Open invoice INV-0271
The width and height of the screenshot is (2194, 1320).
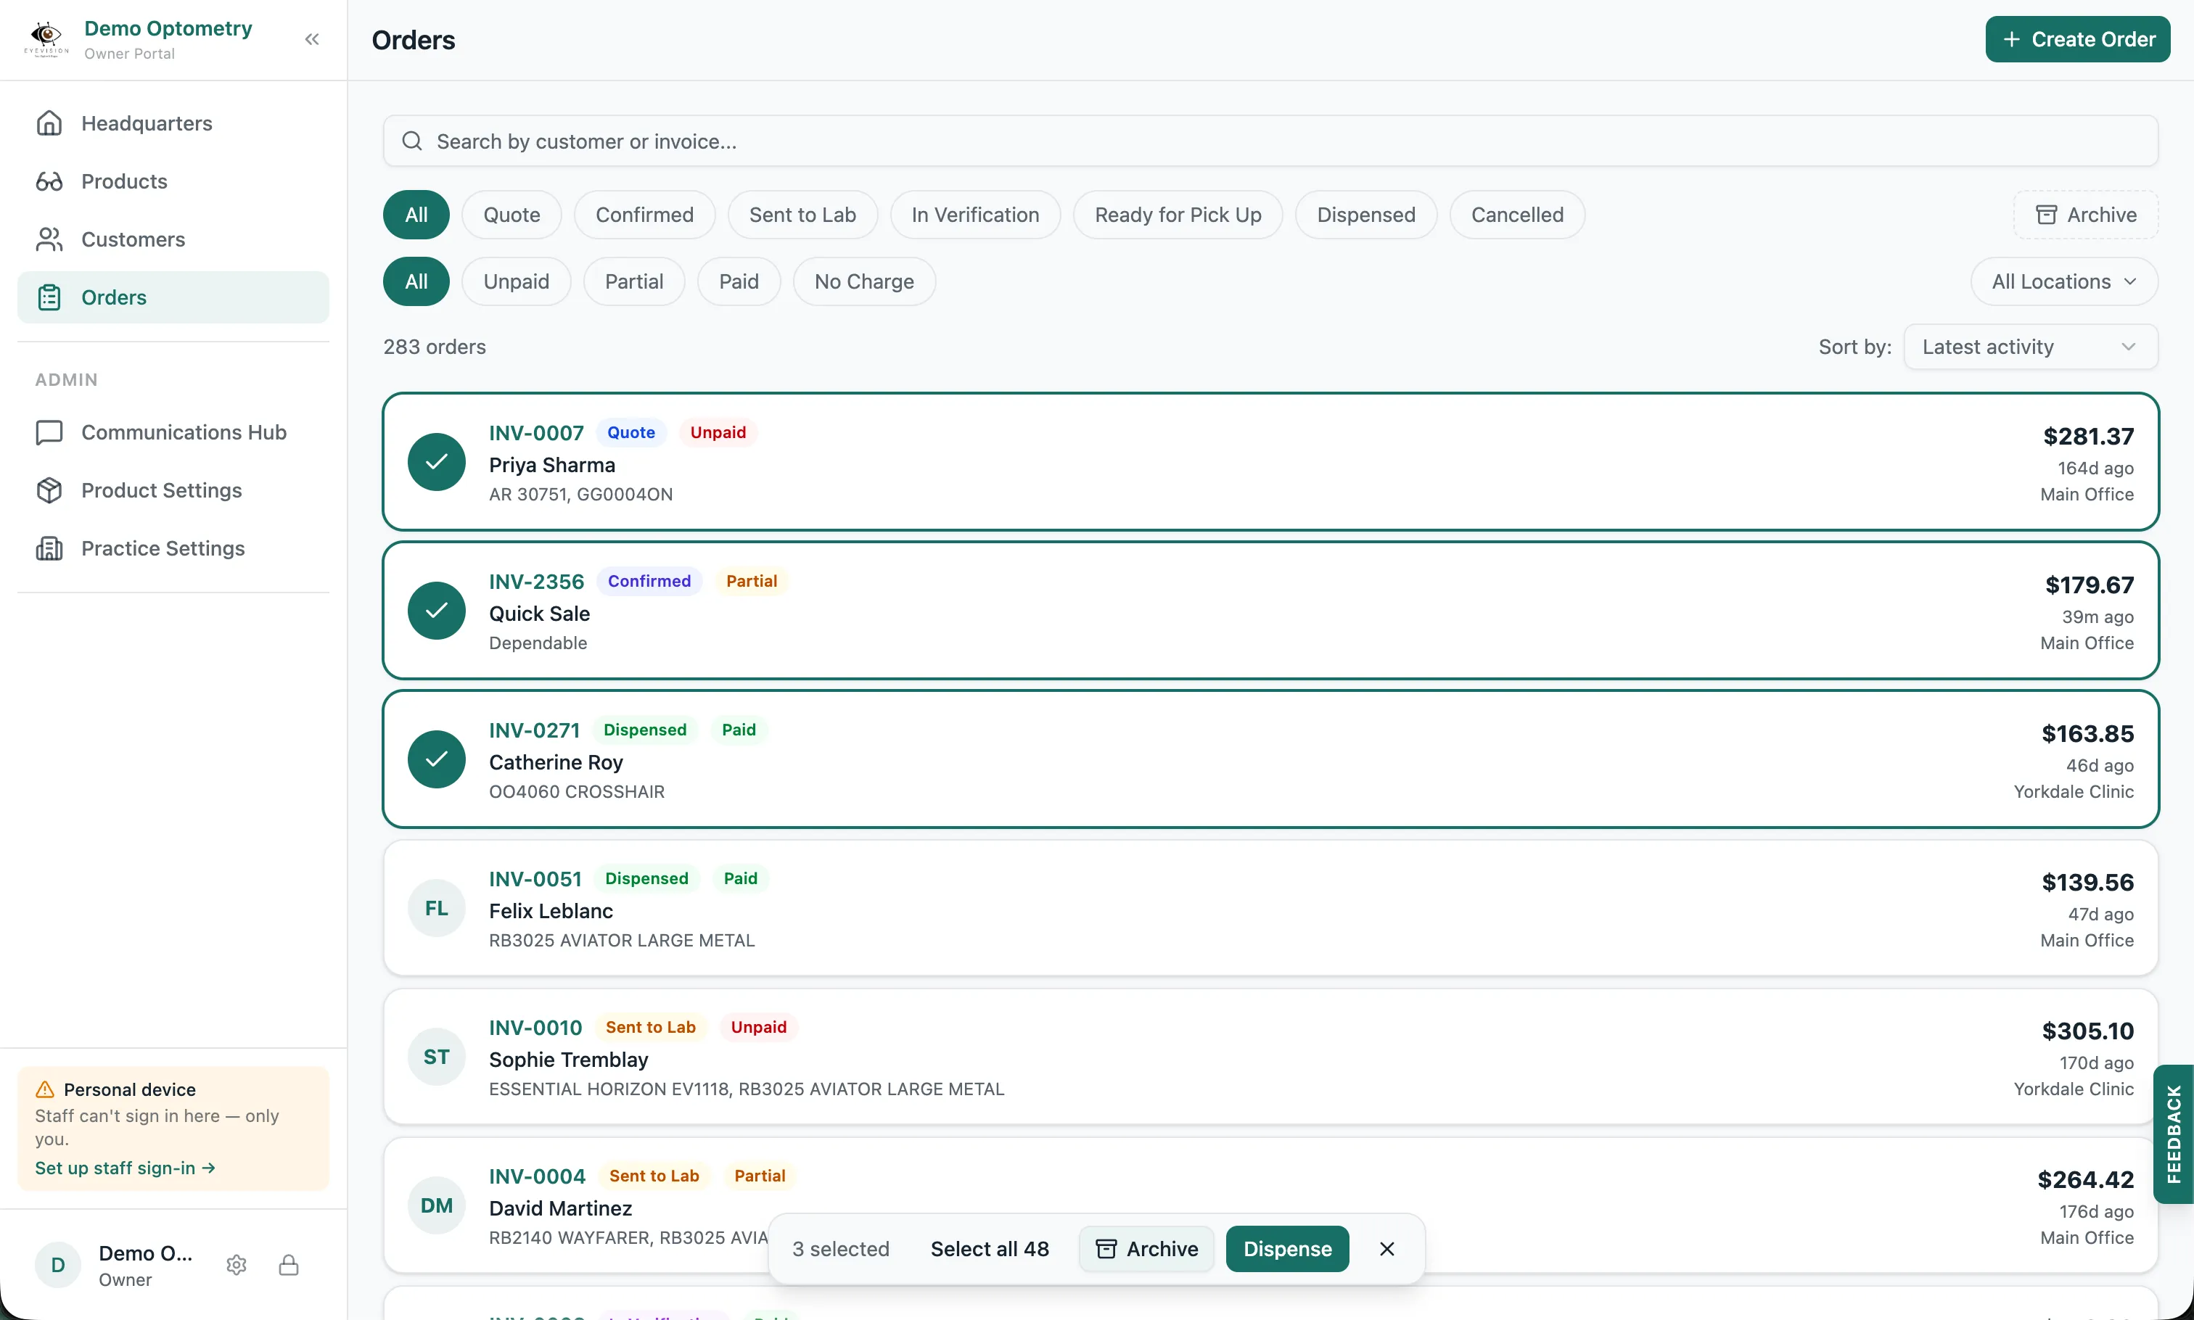coord(535,730)
